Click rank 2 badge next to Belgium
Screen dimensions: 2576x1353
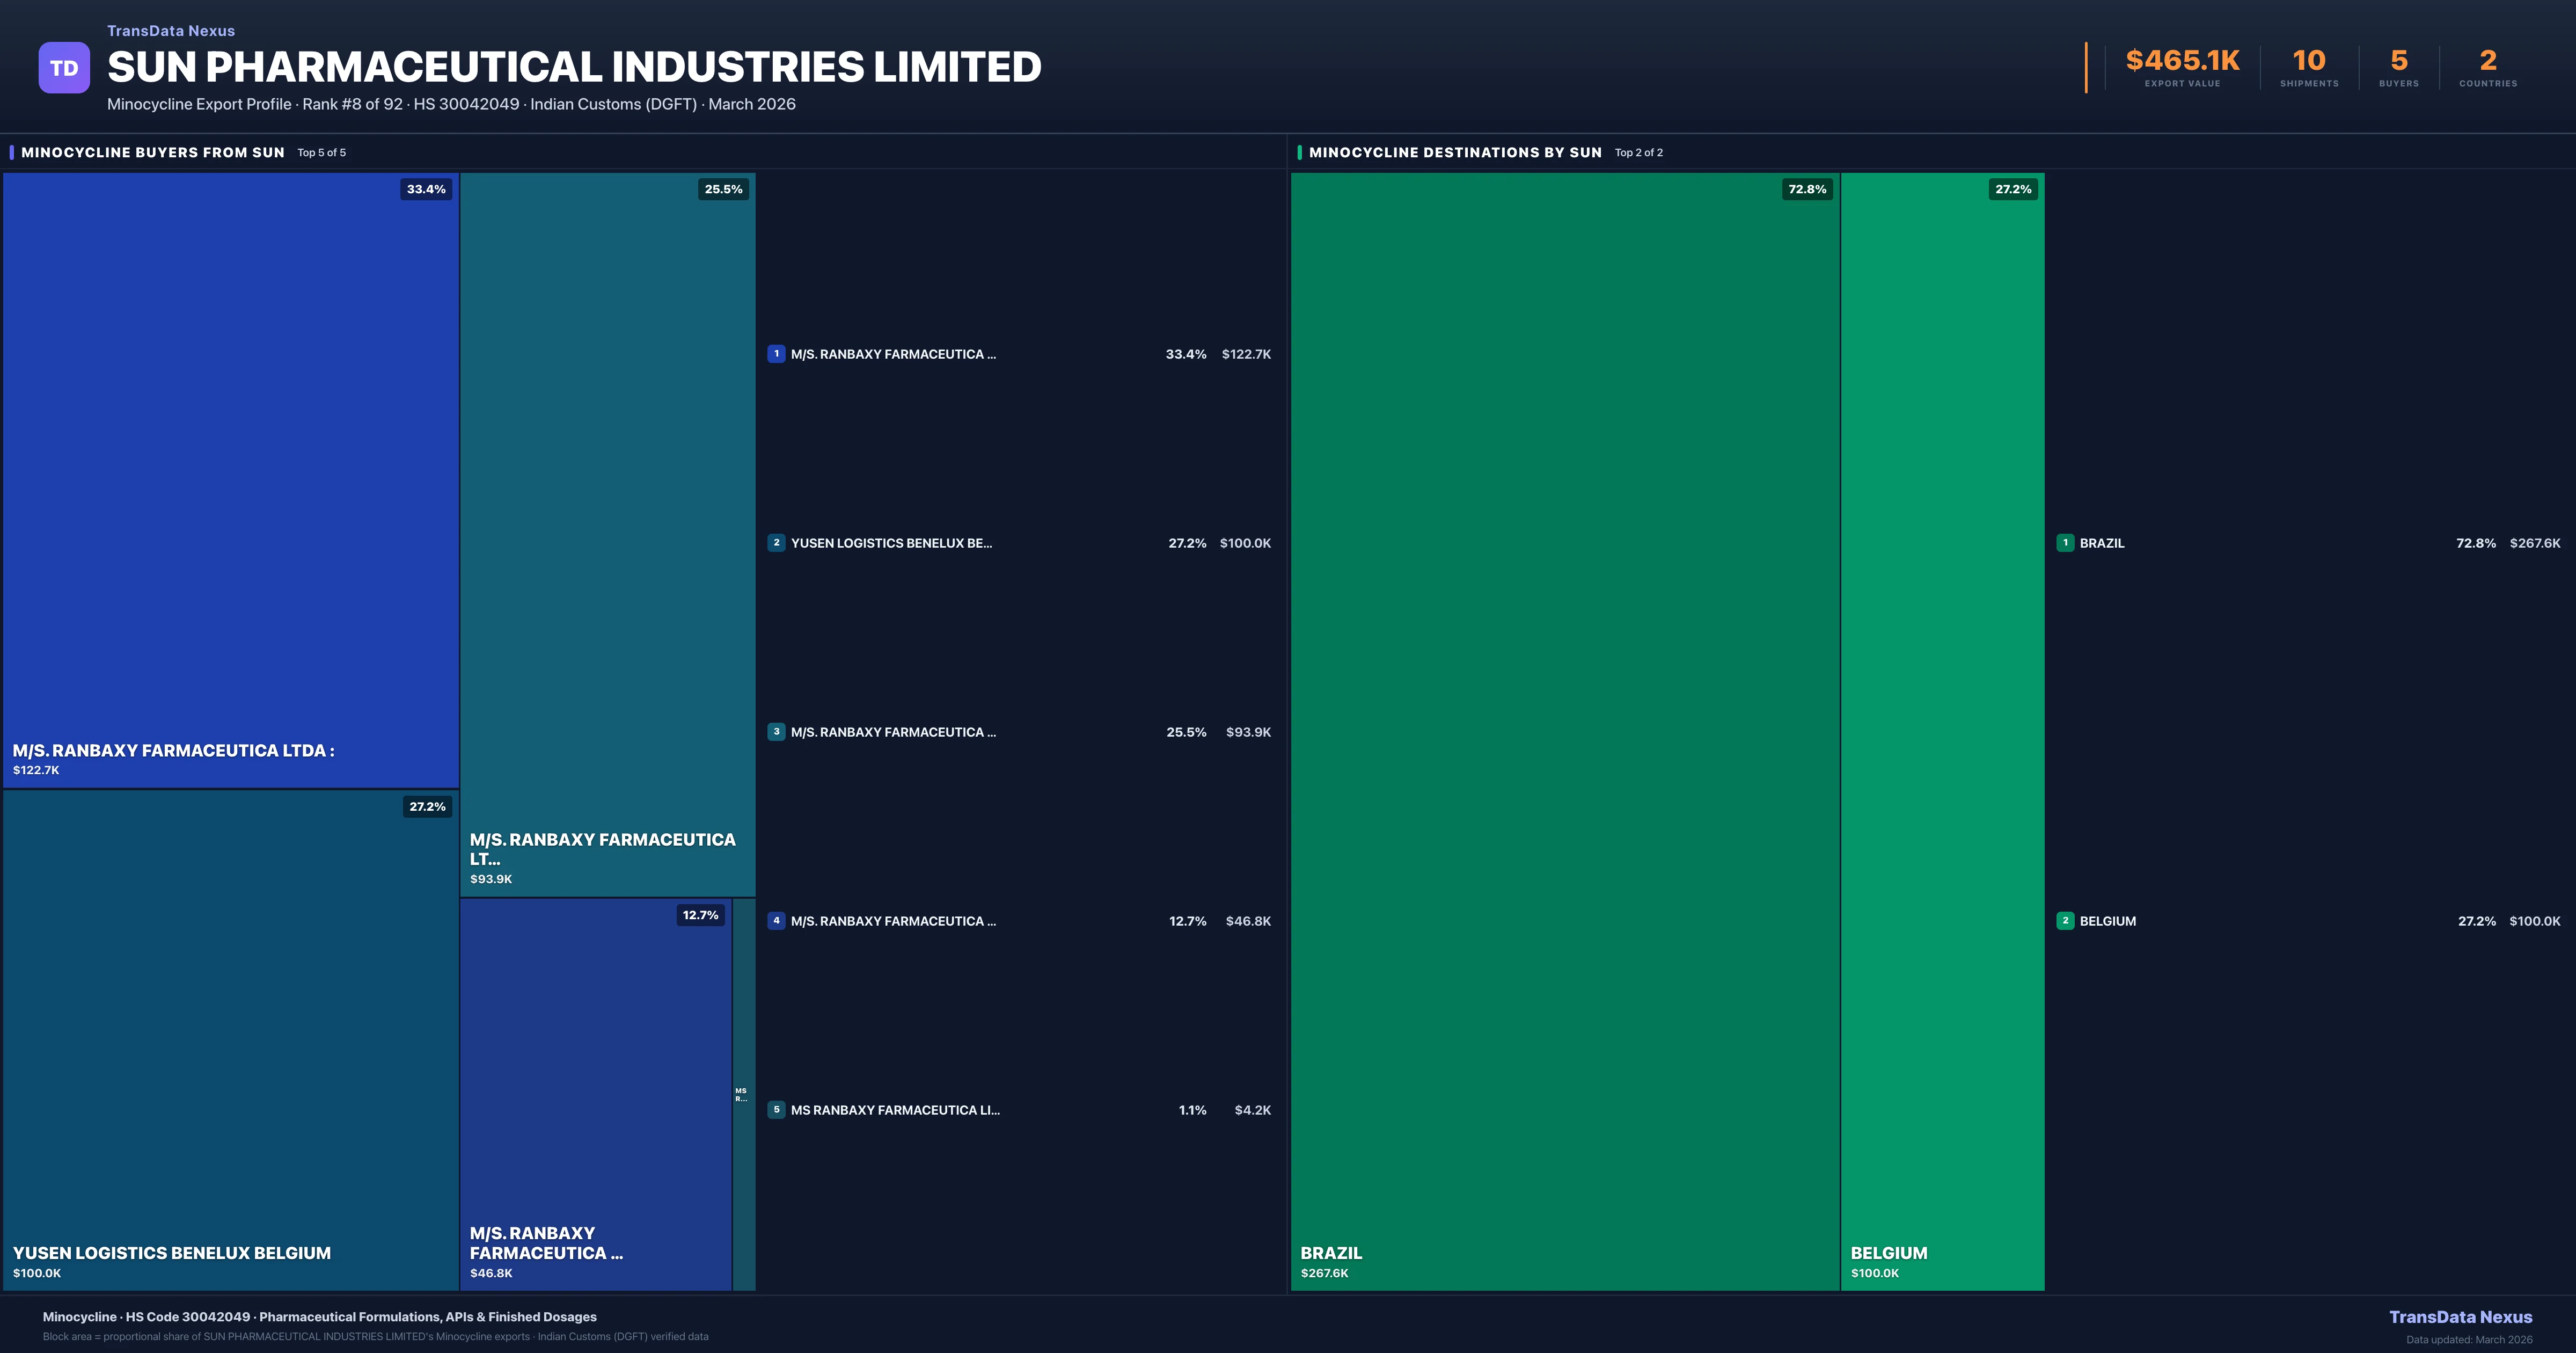[x=2065, y=921]
